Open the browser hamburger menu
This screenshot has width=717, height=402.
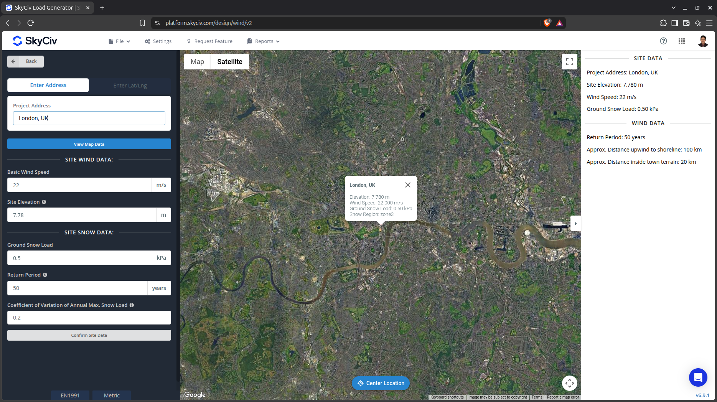tap(709, 23)
